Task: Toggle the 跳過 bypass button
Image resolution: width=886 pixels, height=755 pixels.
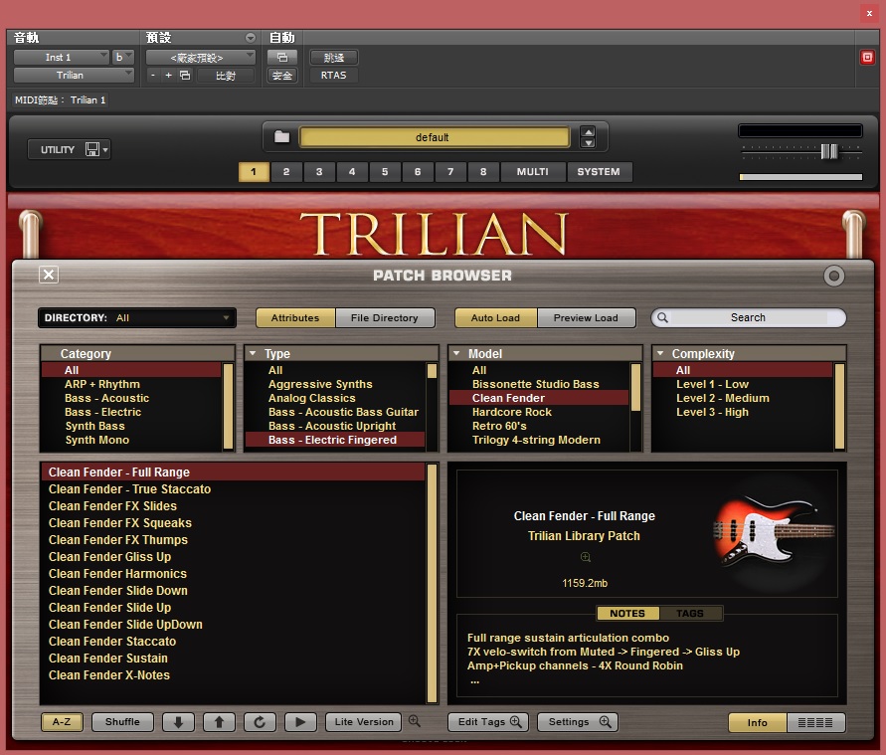Action: [334, 57]
